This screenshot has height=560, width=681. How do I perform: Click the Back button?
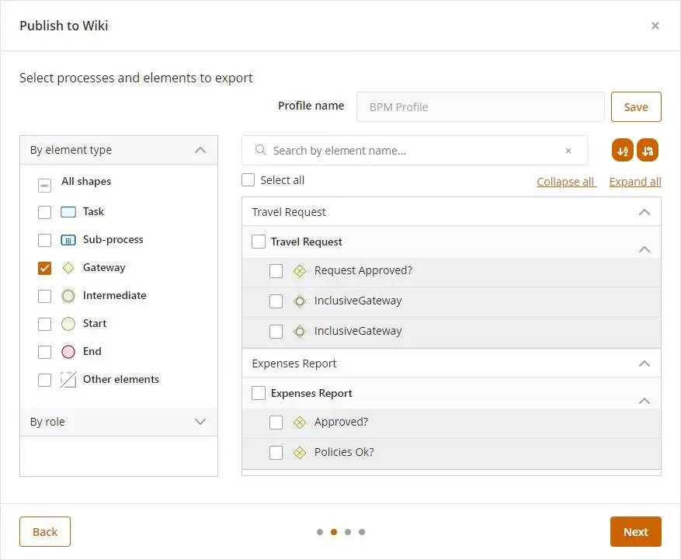tap(45, 532)
